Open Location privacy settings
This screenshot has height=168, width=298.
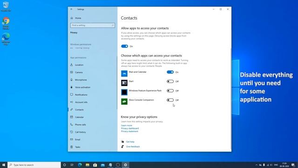click(x=79, y=65)
